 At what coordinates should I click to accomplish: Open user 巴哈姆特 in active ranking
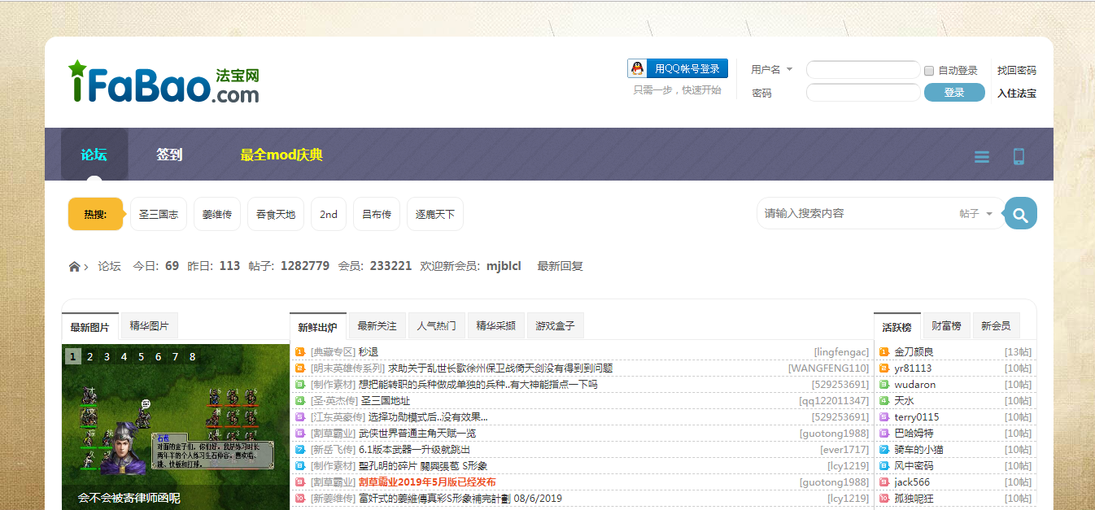click(914, 434)
